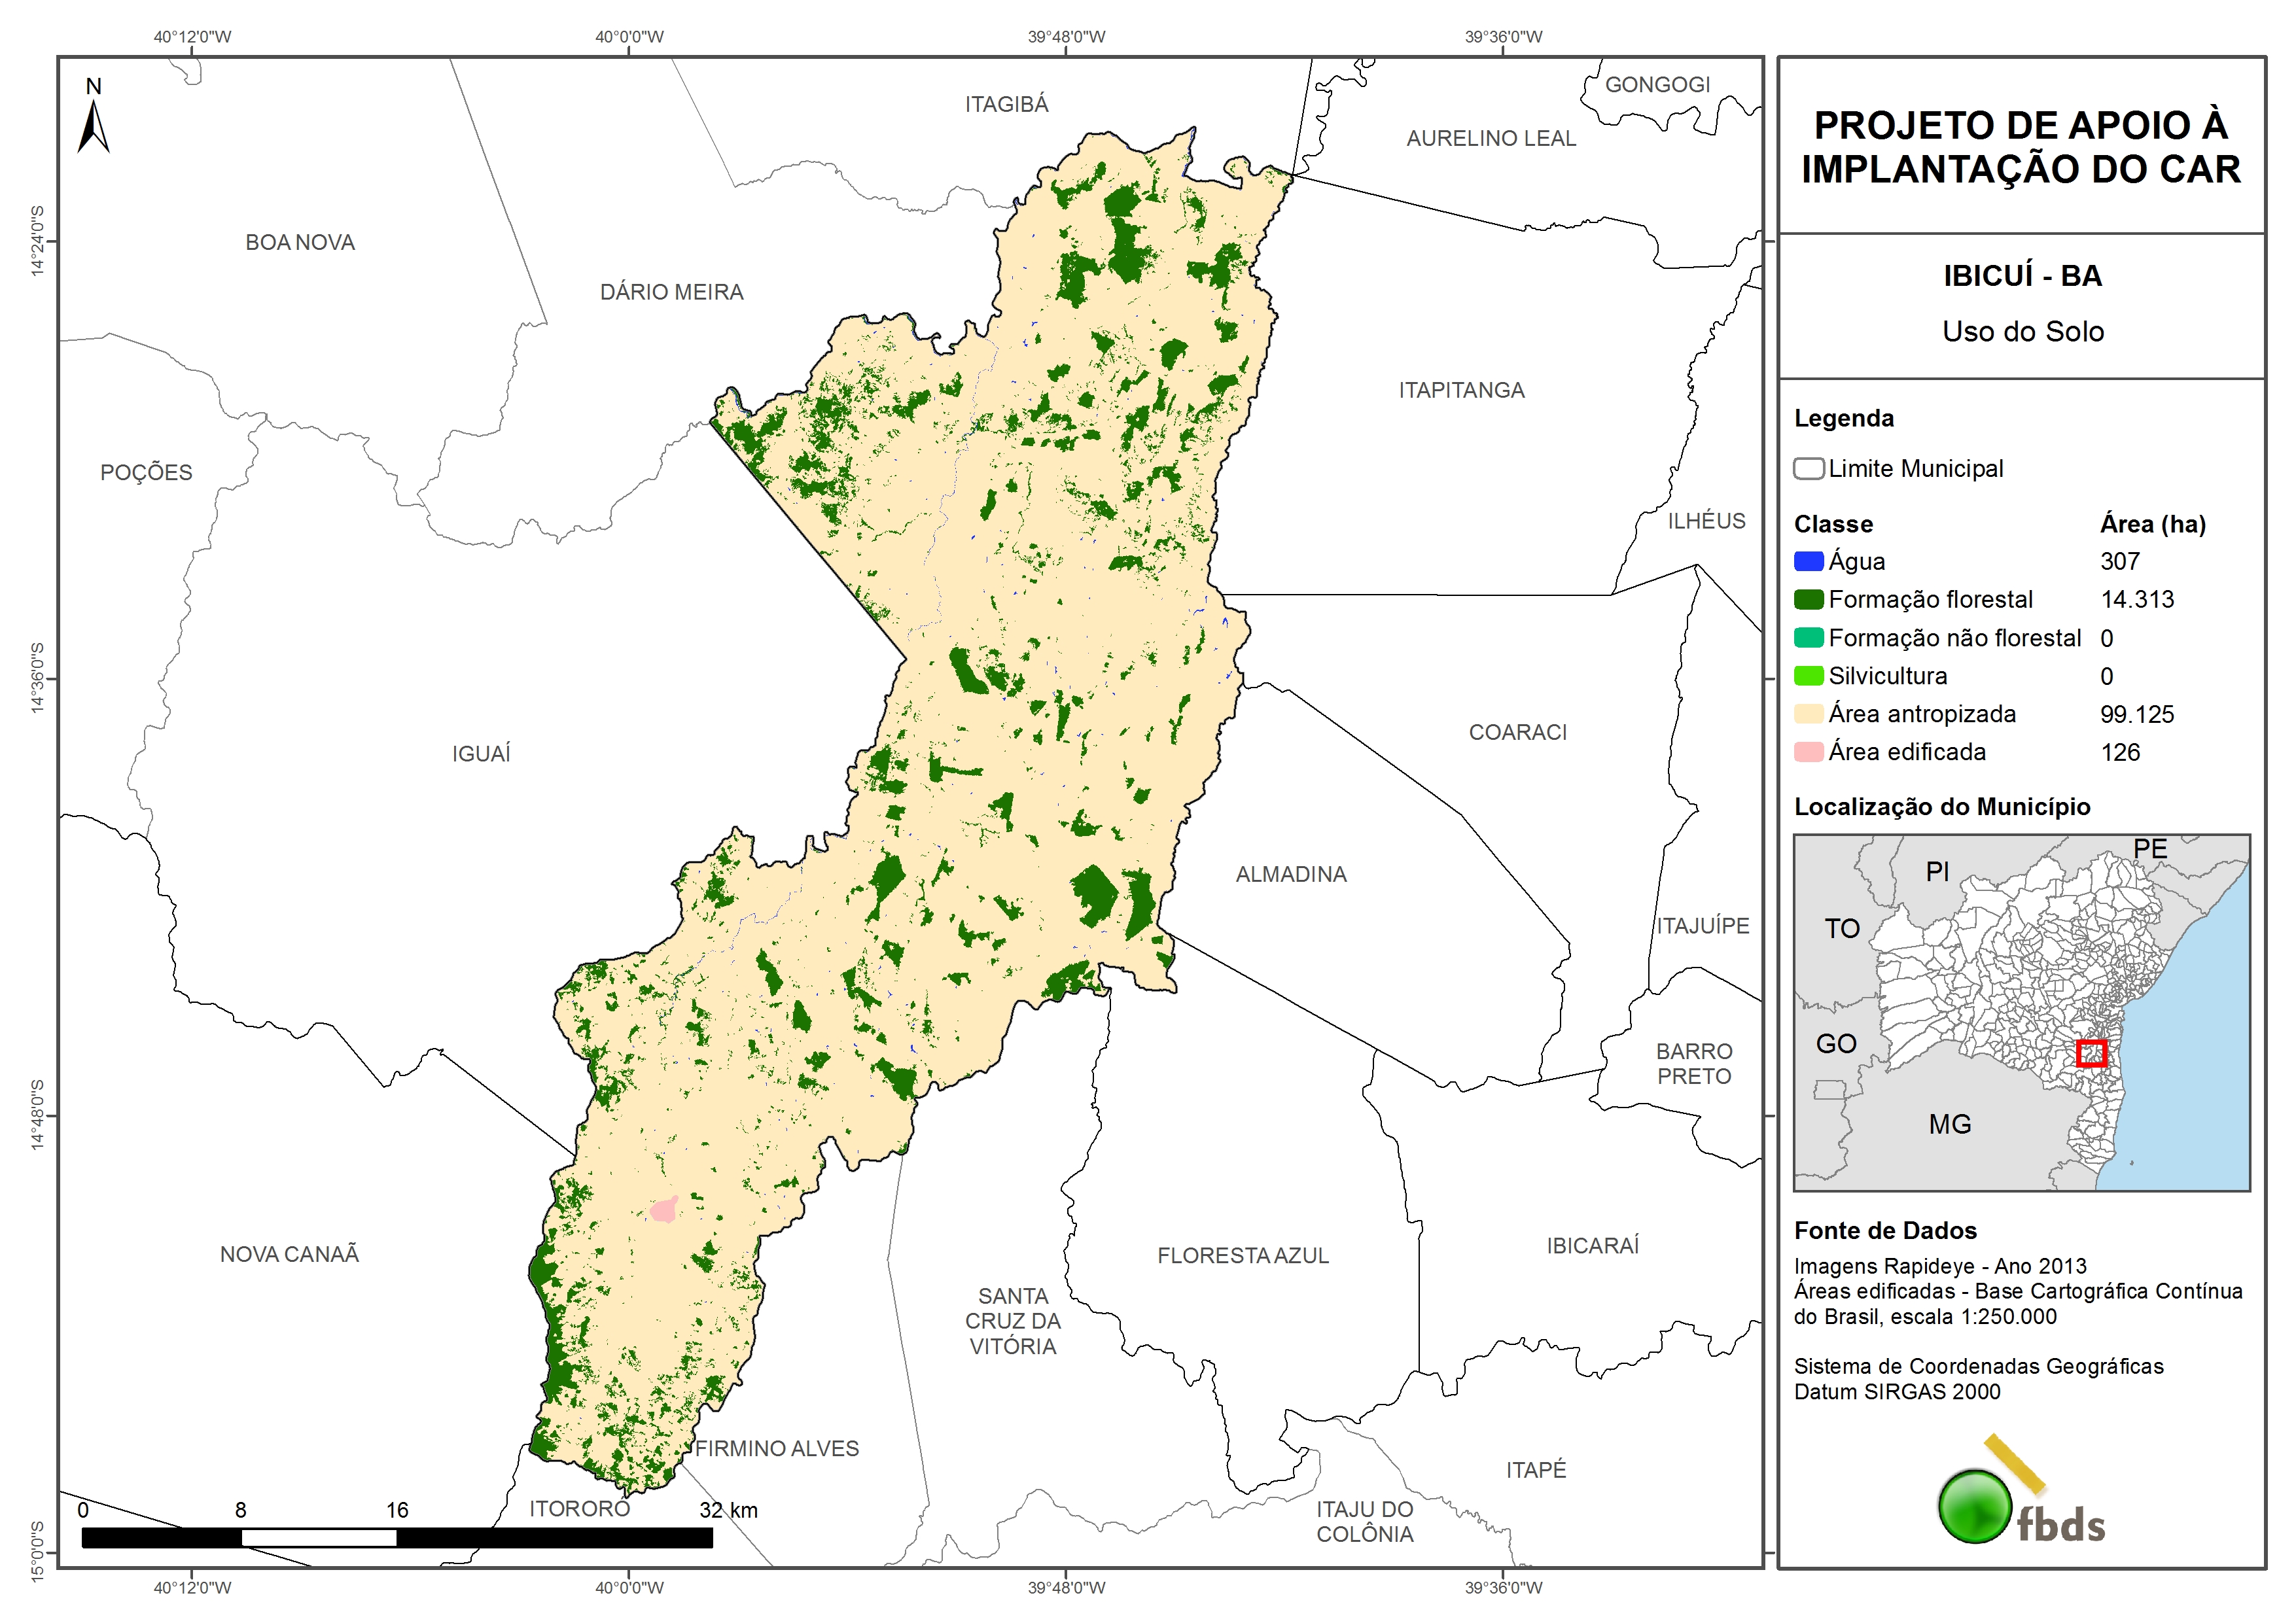Click the FLORESTA AZUL municipality label
Screen dimensions: 2296x1623
[x=1243, y=1256]
